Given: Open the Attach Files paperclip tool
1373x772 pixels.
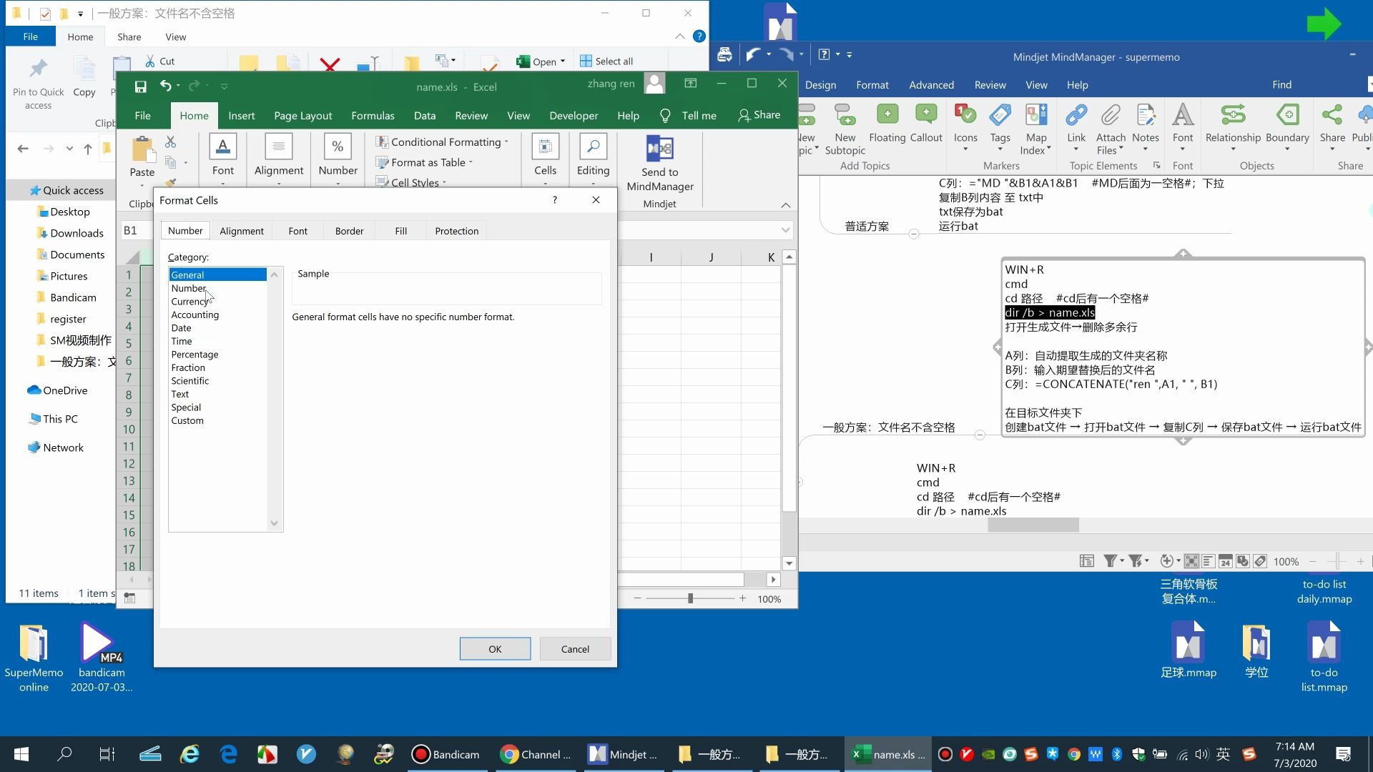Looking at the screenshot, I should coord(1110,116).
